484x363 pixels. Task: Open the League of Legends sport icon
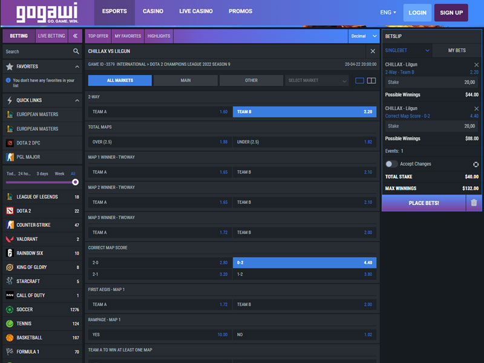(x=10, y=197)
